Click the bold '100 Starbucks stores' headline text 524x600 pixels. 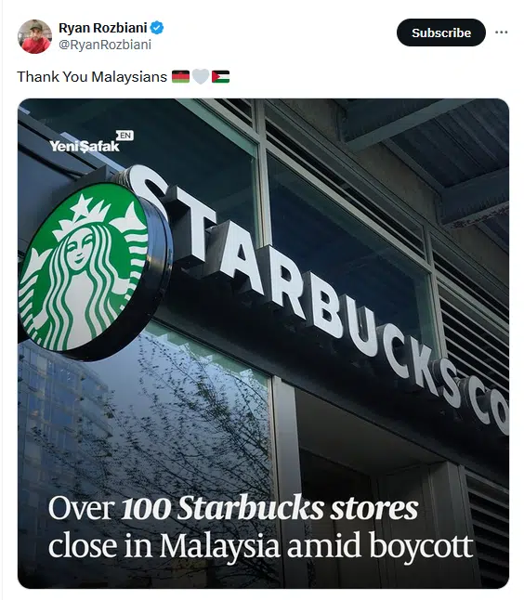pos(269,508)
